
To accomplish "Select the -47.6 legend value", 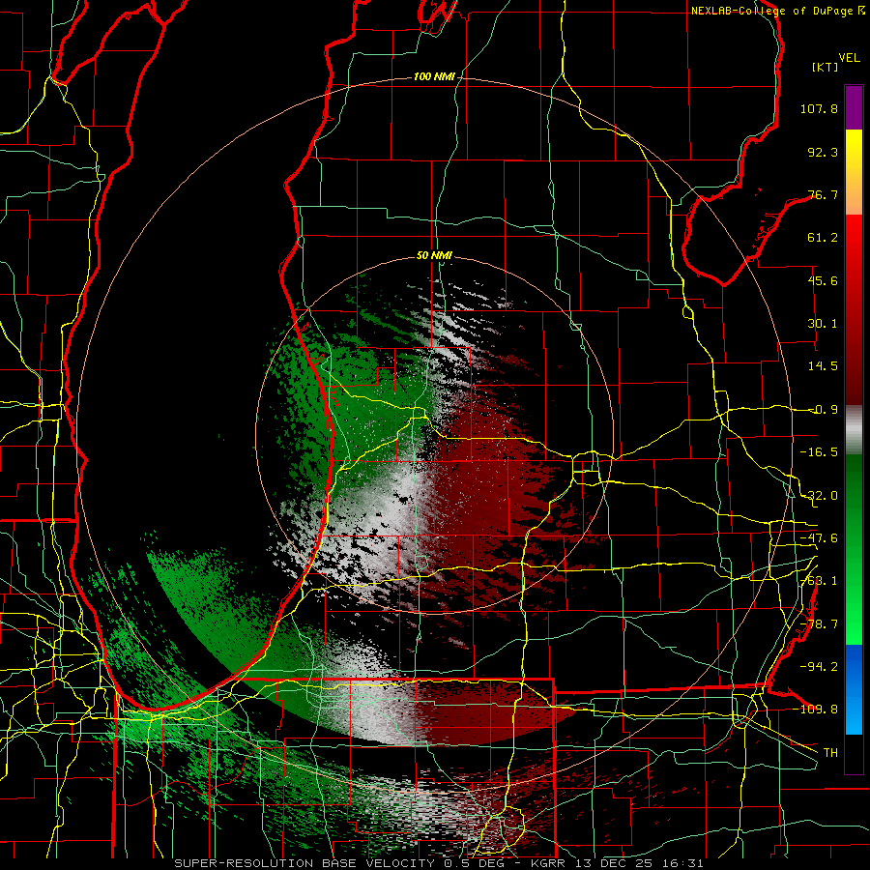I will (x=819, y=538).
